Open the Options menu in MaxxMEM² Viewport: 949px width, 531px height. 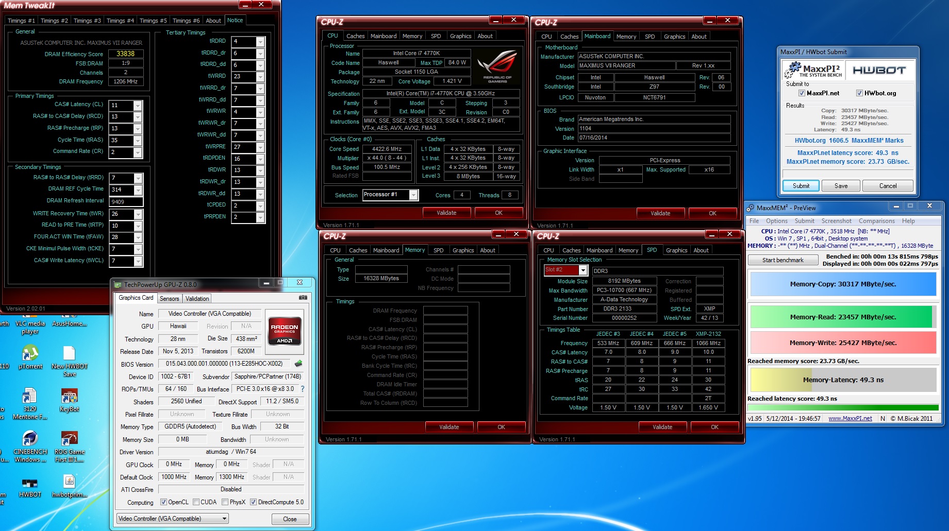pos(776,221)
